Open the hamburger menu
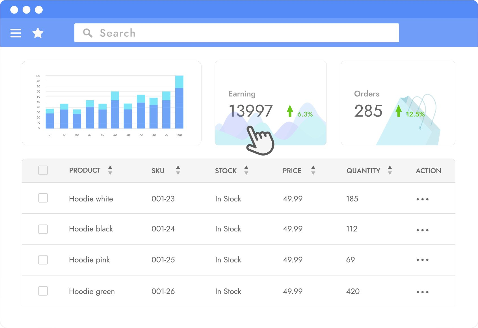This screenshot has height=328, width=478. (x=16, y=33)
